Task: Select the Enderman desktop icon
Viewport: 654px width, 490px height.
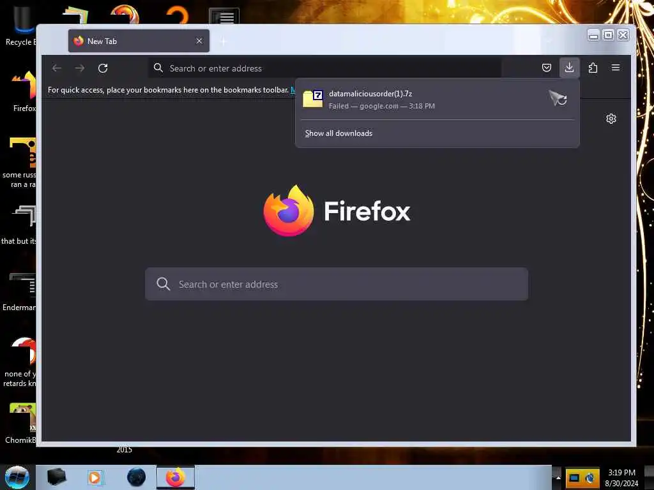Action: tap(19, 292)
